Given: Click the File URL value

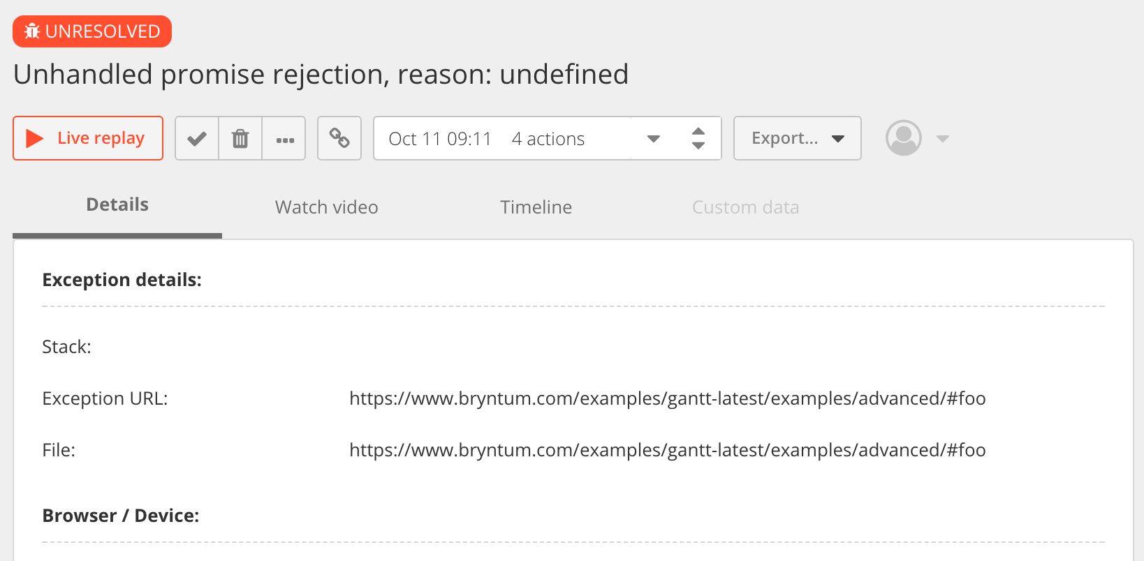Looking at the screenshot, I should (x=667, y=450).
